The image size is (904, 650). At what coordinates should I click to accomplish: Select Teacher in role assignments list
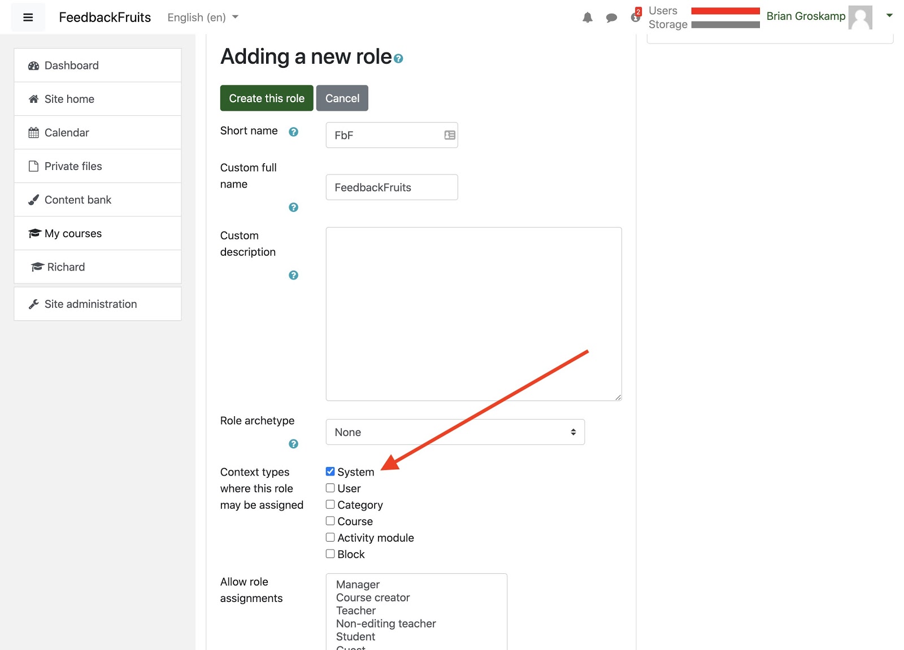(x=356, y=610)
